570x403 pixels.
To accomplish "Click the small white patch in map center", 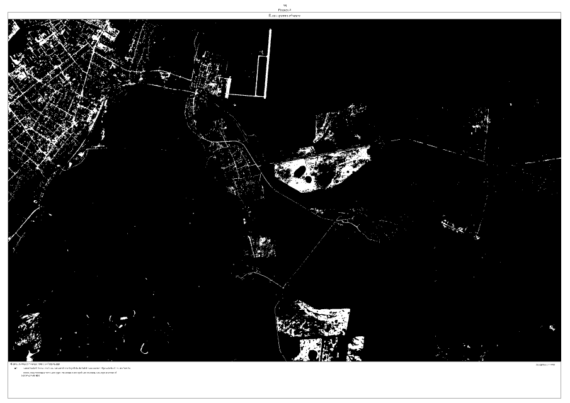I will tap(261, 244).
